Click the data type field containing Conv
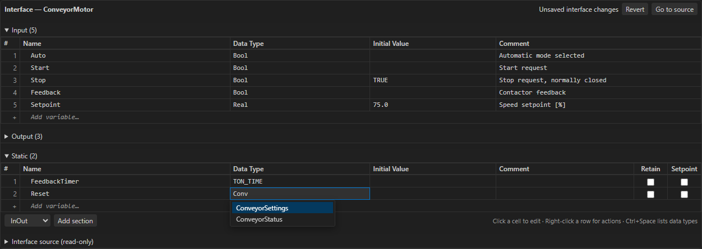 (x=300, y=194)
